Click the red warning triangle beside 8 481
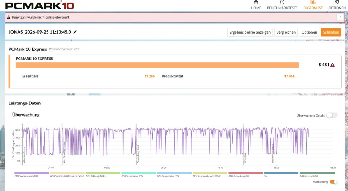 tap(333, 65)
